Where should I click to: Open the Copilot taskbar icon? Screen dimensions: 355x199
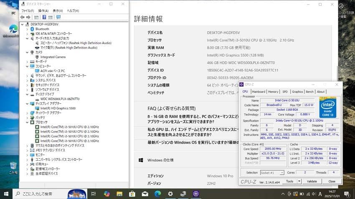[106, 194]
